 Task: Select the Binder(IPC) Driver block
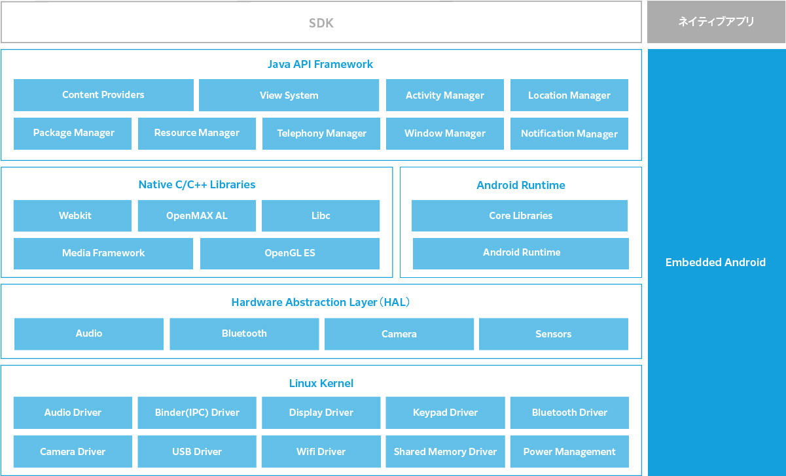click(x=197, y=413)
